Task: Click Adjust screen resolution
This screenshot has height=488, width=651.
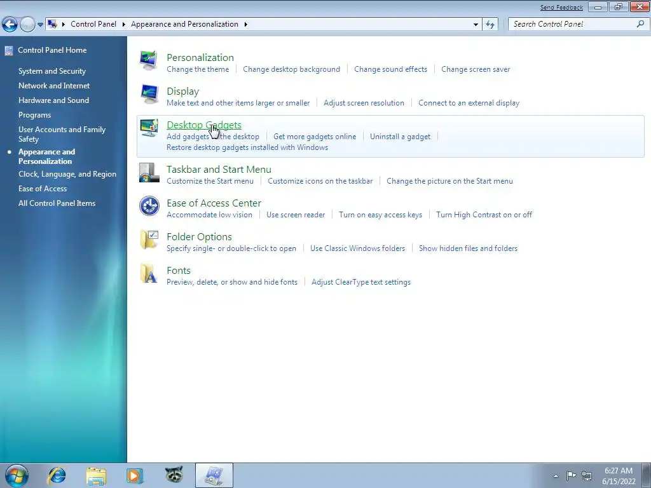Action: [364, 103]
